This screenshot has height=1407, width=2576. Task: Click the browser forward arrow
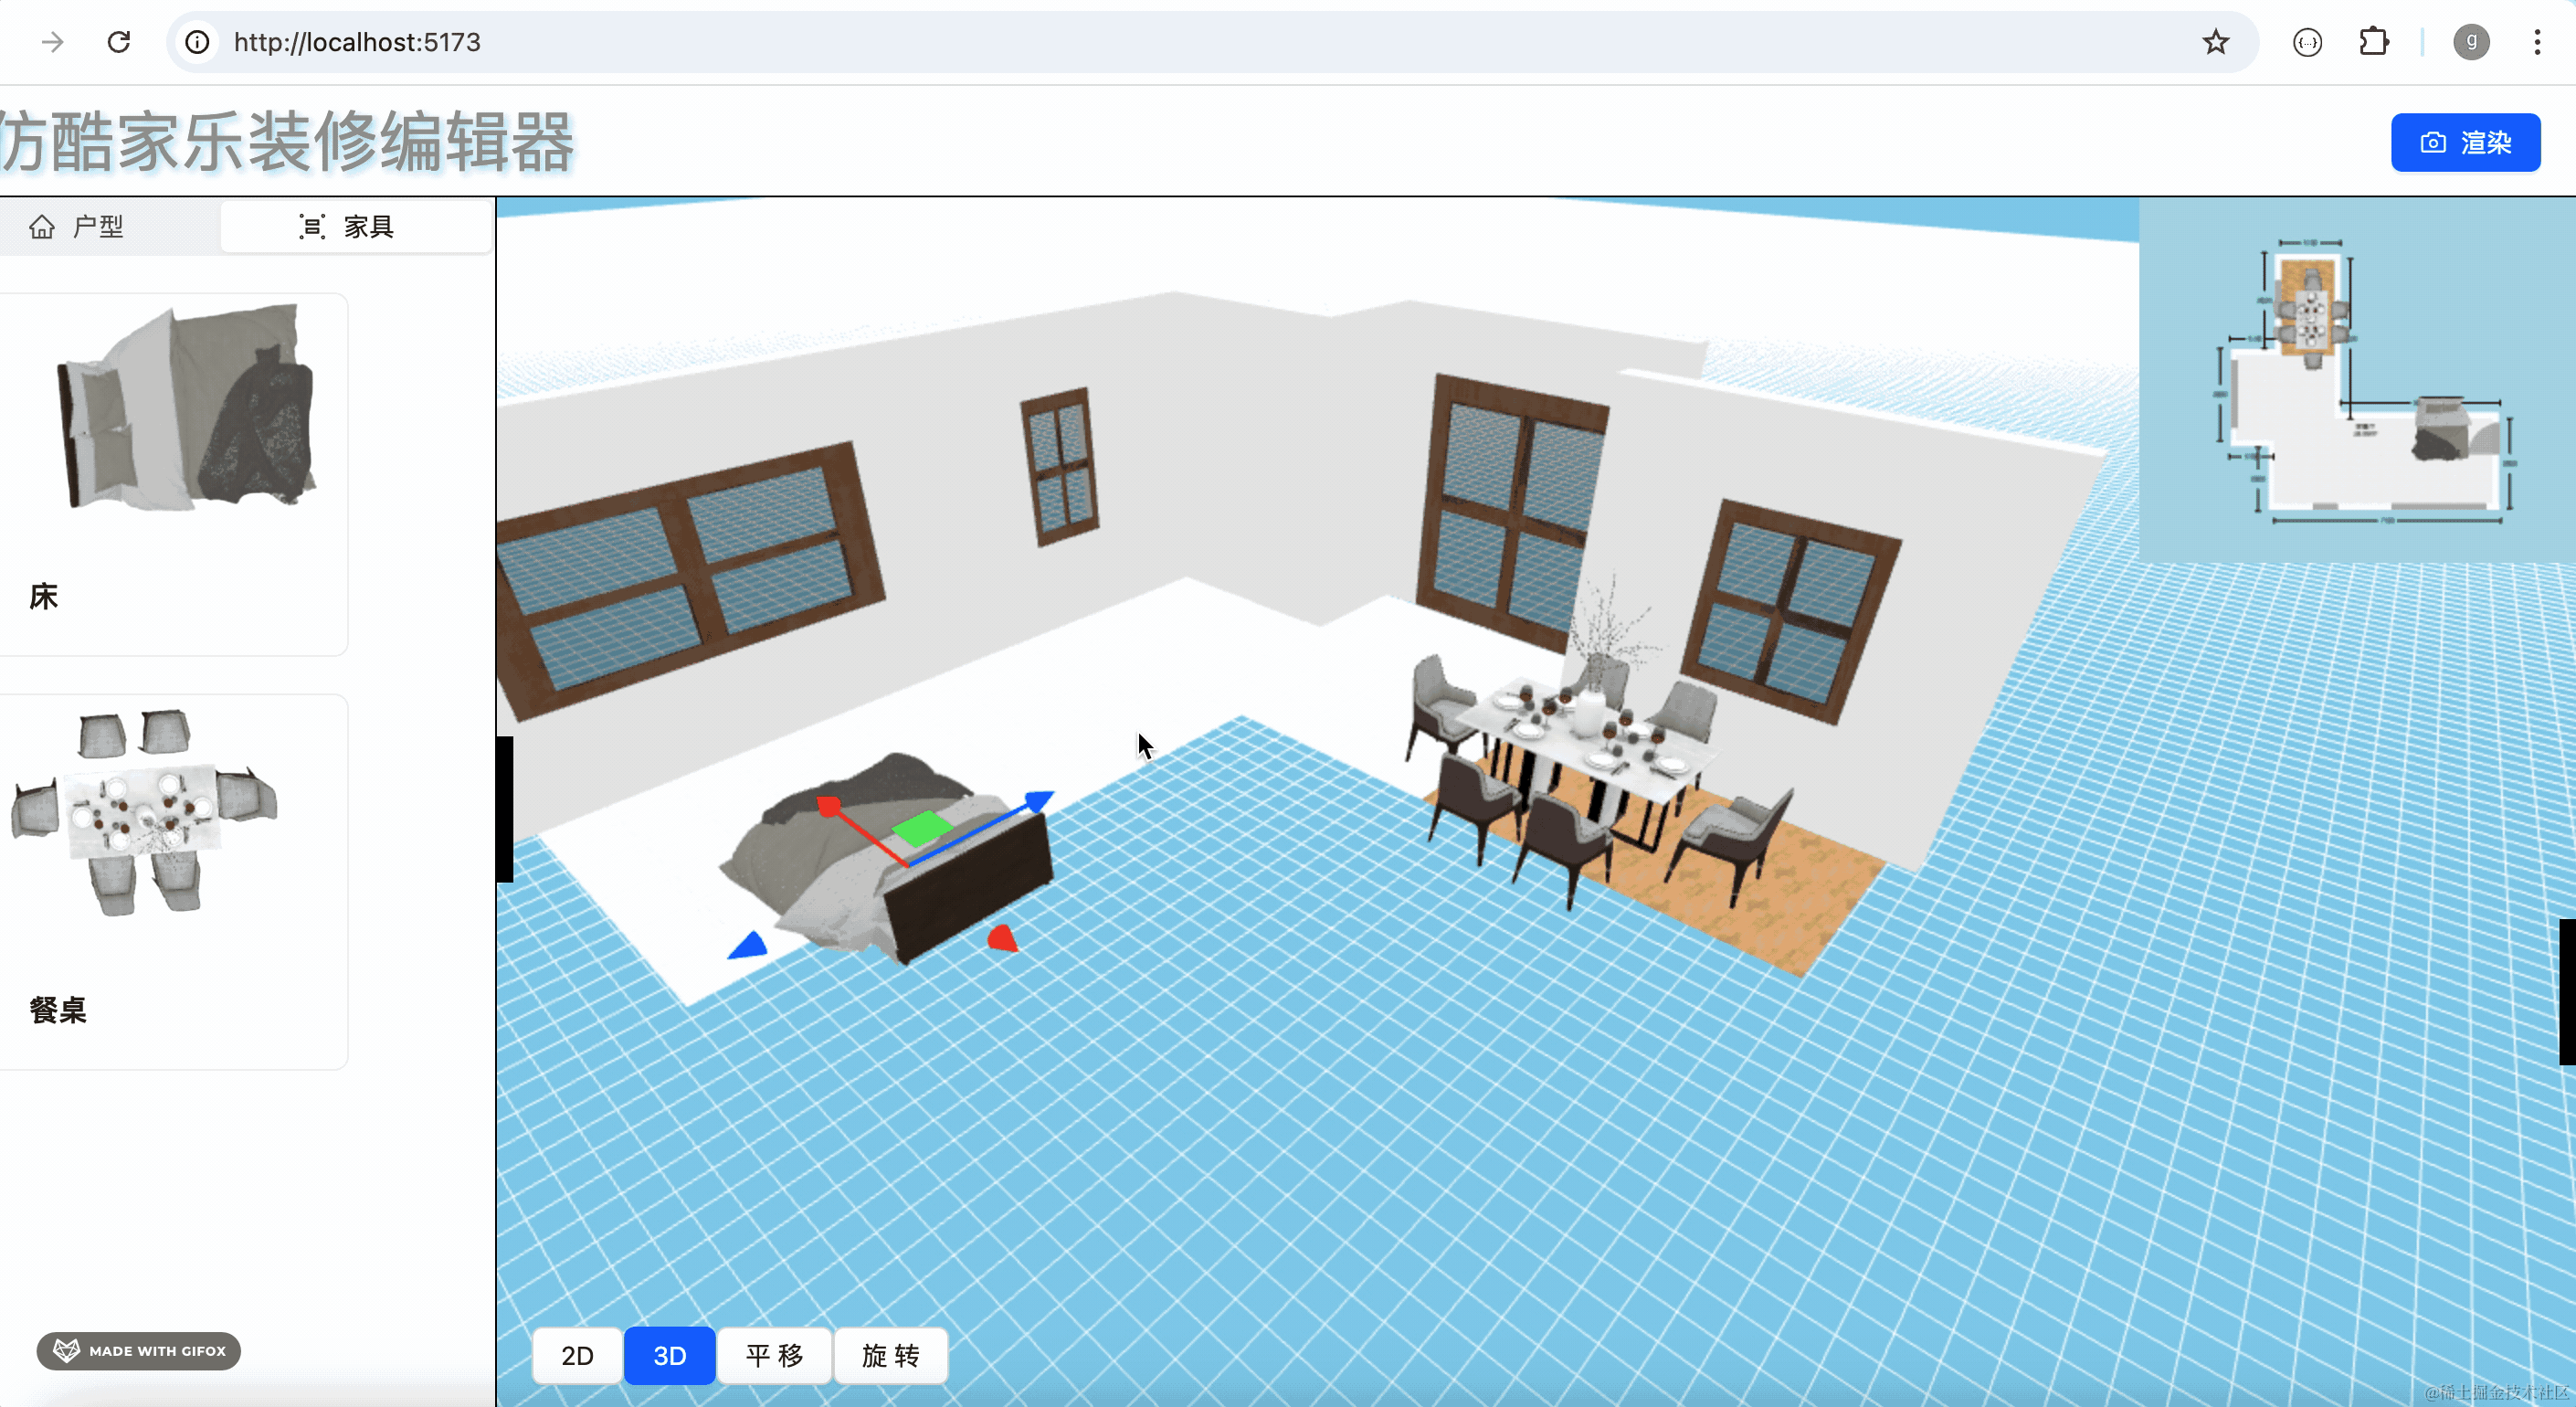point(52,42)
